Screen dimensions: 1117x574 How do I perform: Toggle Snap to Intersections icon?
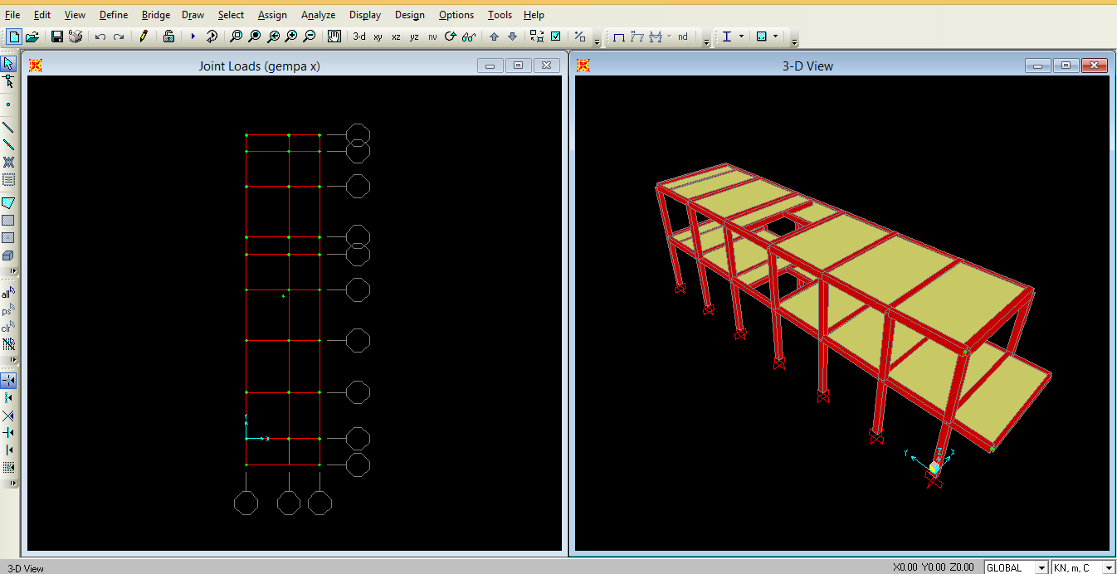[x=8, y=416]
